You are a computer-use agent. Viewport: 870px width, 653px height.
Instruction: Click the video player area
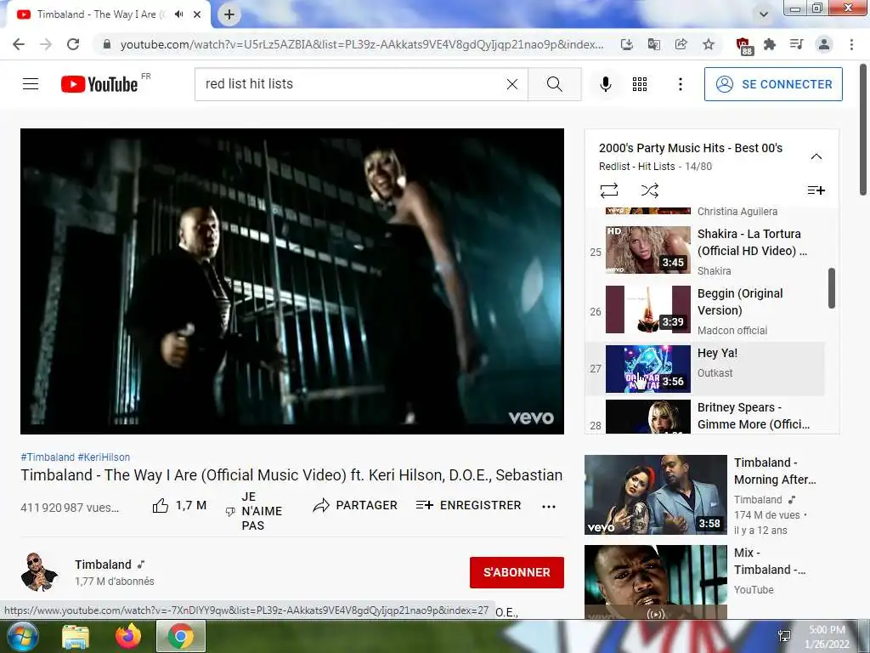pyautogui.click(x=292, y=281)
